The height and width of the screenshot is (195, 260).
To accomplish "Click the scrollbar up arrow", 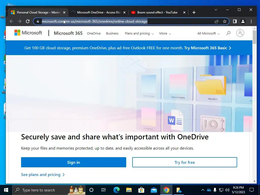I will coord(254,28).
